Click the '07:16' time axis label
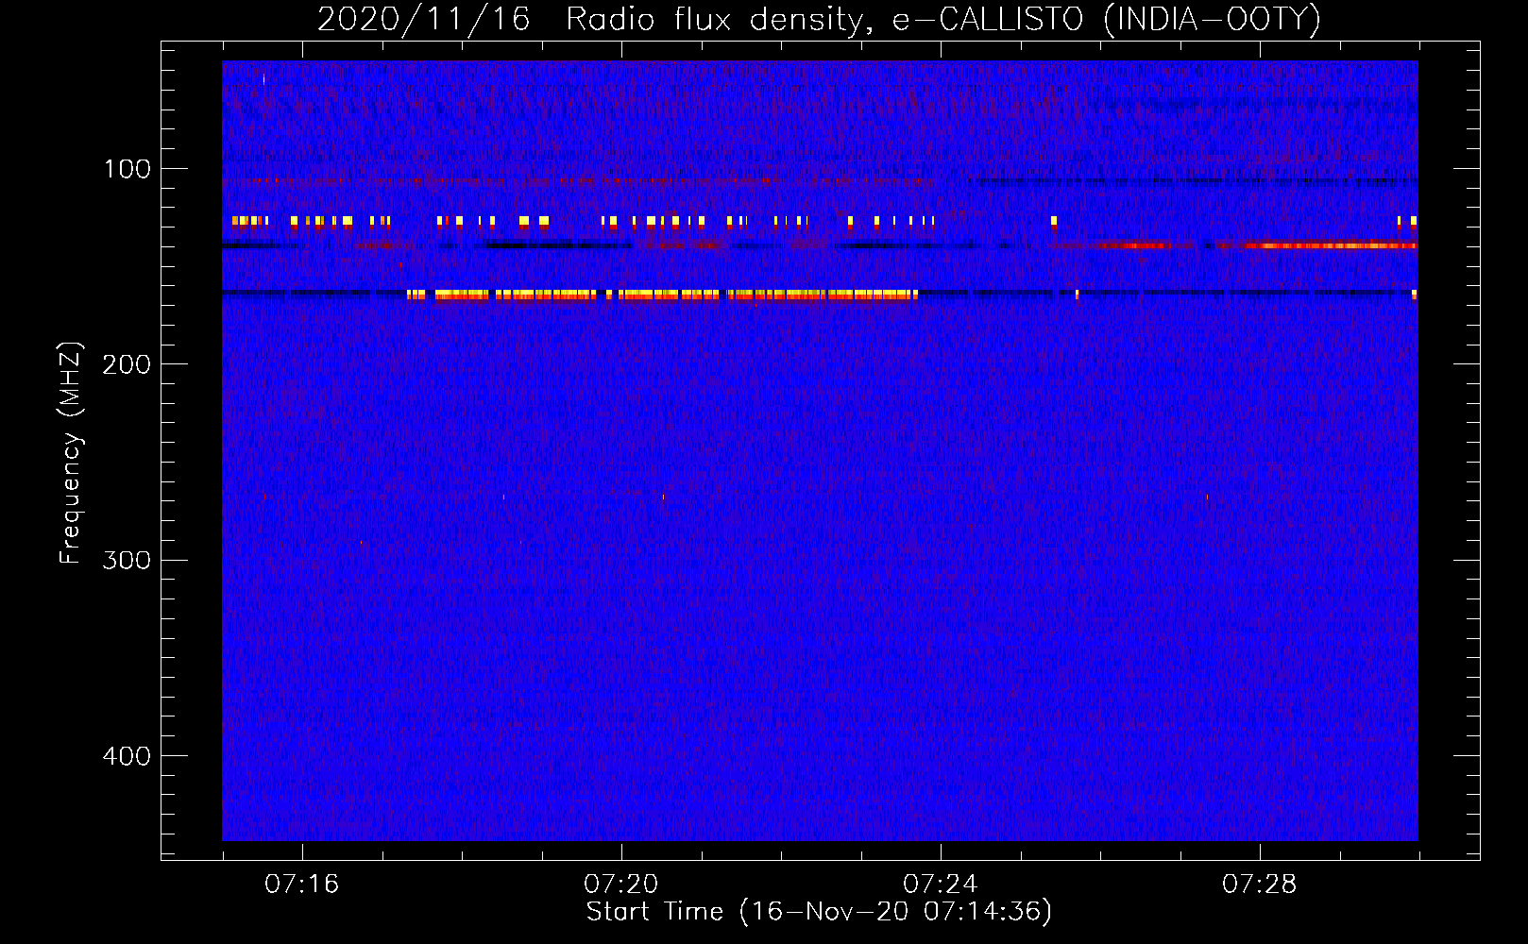Viewport: 1528px width, 944px height. (x=301, y=884)
